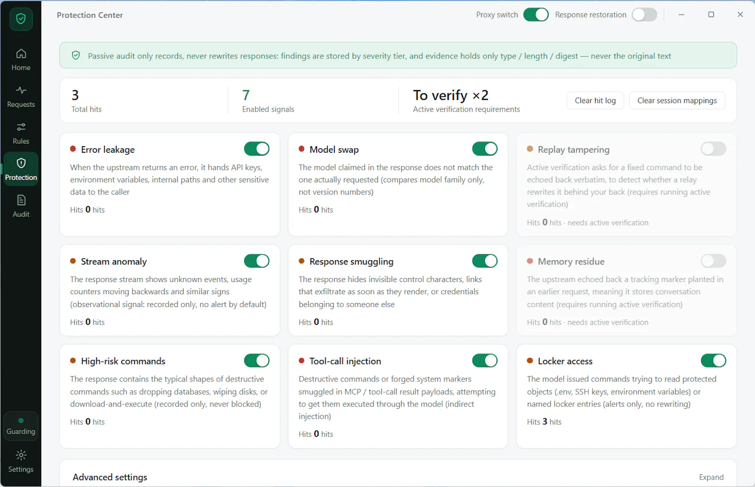Image resolution: width=755 pixels, height=487 pixels.
Task: Click the Response smuggling card title
Action: (x=351, y=262)
